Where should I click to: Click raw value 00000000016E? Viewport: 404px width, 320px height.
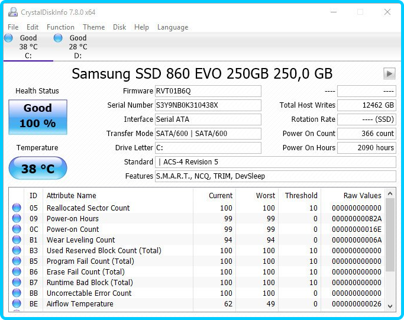[357, 229]
